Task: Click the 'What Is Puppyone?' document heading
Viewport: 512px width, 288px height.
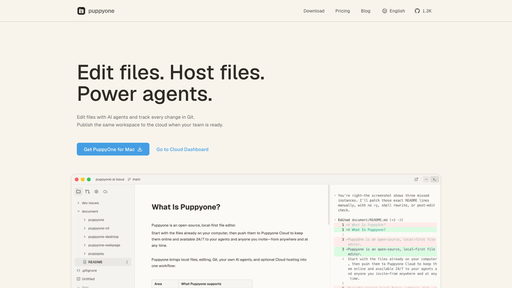Action: 186,207
